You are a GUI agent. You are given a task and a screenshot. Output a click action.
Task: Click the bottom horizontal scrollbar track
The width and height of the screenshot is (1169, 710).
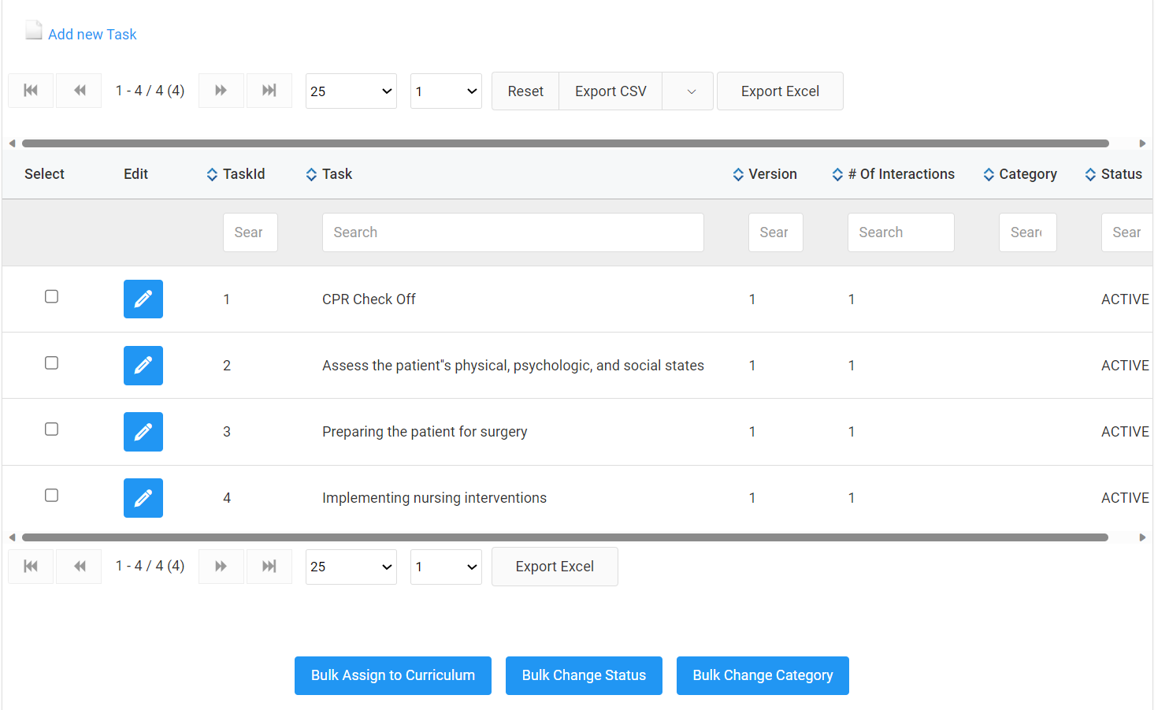566,537
